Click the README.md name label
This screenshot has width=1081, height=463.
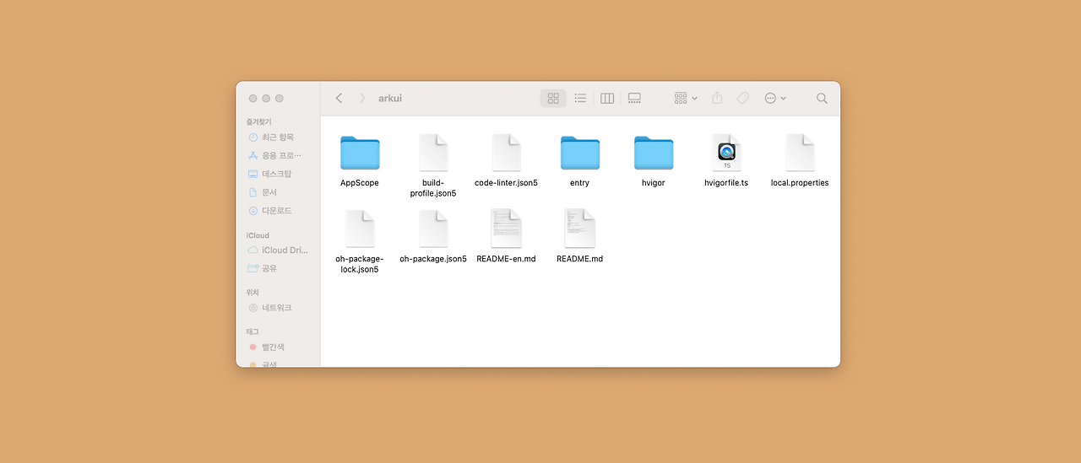point(580,259)
